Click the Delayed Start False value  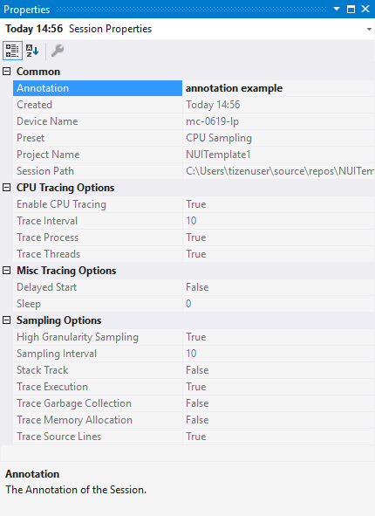(197, 287)
